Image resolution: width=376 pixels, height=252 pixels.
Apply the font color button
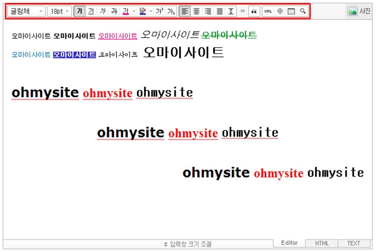[125, 11]
